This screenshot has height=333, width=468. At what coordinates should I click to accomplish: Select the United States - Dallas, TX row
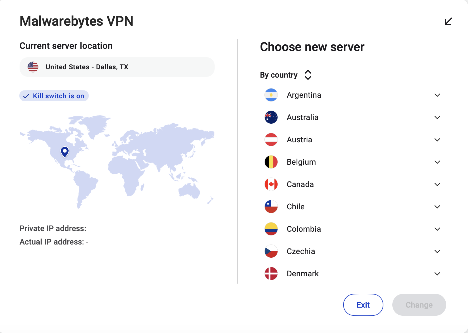click(117, 67)
